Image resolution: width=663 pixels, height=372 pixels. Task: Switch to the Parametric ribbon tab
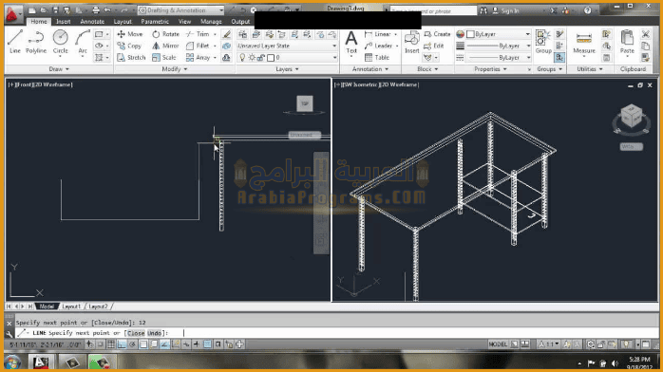click(155, 22)
